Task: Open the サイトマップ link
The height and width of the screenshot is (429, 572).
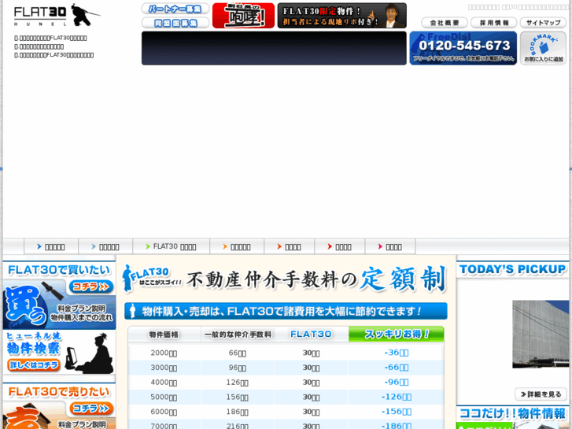Action: click(543, 23)
